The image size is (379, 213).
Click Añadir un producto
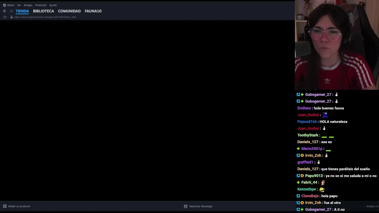coord(19,206)
